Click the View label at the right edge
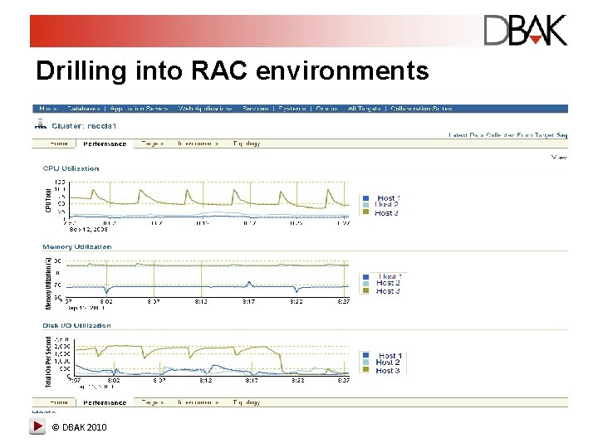598x448 pixels. click(x=559, y=157)
